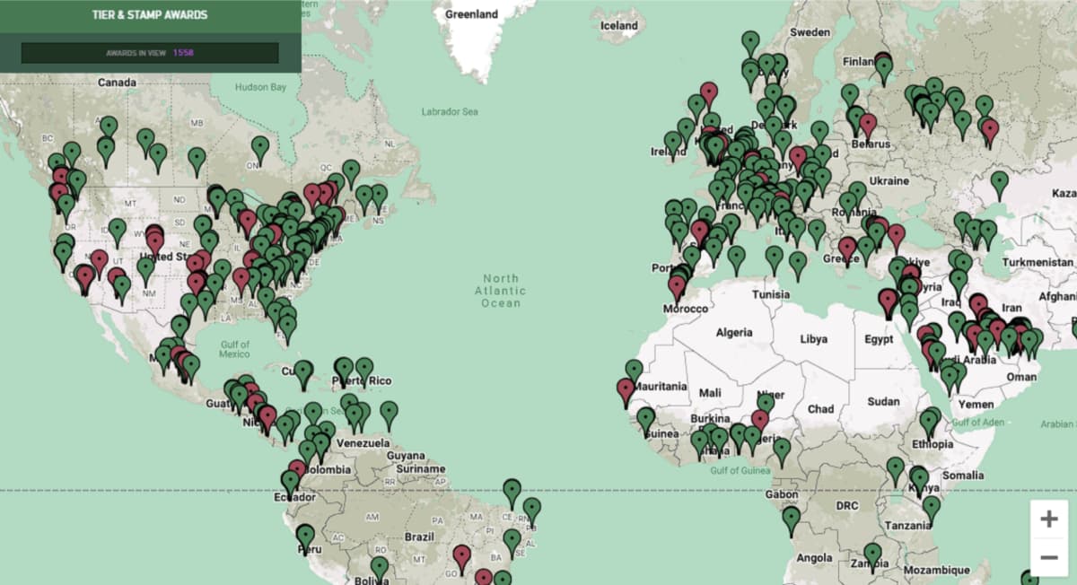Click the green pin in northern Norway

click(750, 43)
